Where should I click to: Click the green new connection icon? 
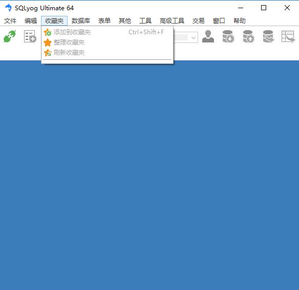coord(10,36)
